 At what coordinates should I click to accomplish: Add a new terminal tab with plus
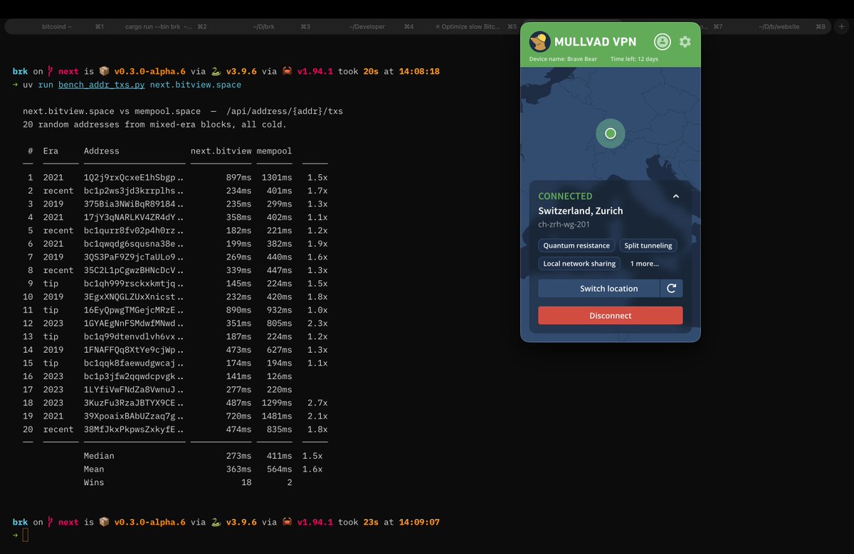pyautogui.click(x=841, y=26)
